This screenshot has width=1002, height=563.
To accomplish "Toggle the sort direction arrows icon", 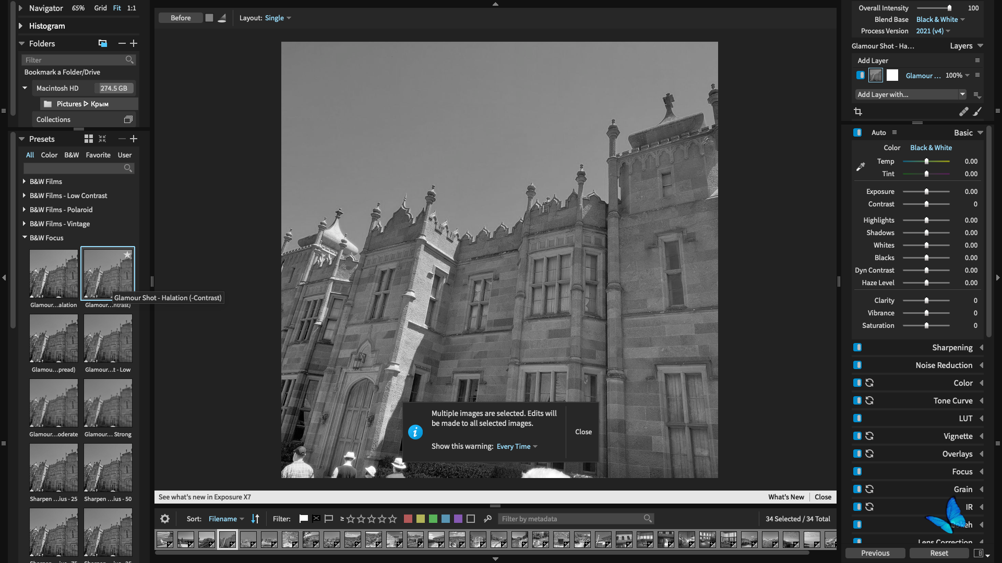I will [x=255, y=519].
